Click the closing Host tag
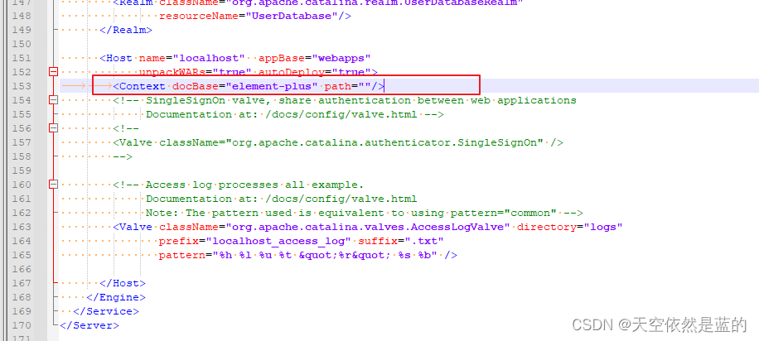The width and height of the screenshot is (759, 341). point(123,283)
